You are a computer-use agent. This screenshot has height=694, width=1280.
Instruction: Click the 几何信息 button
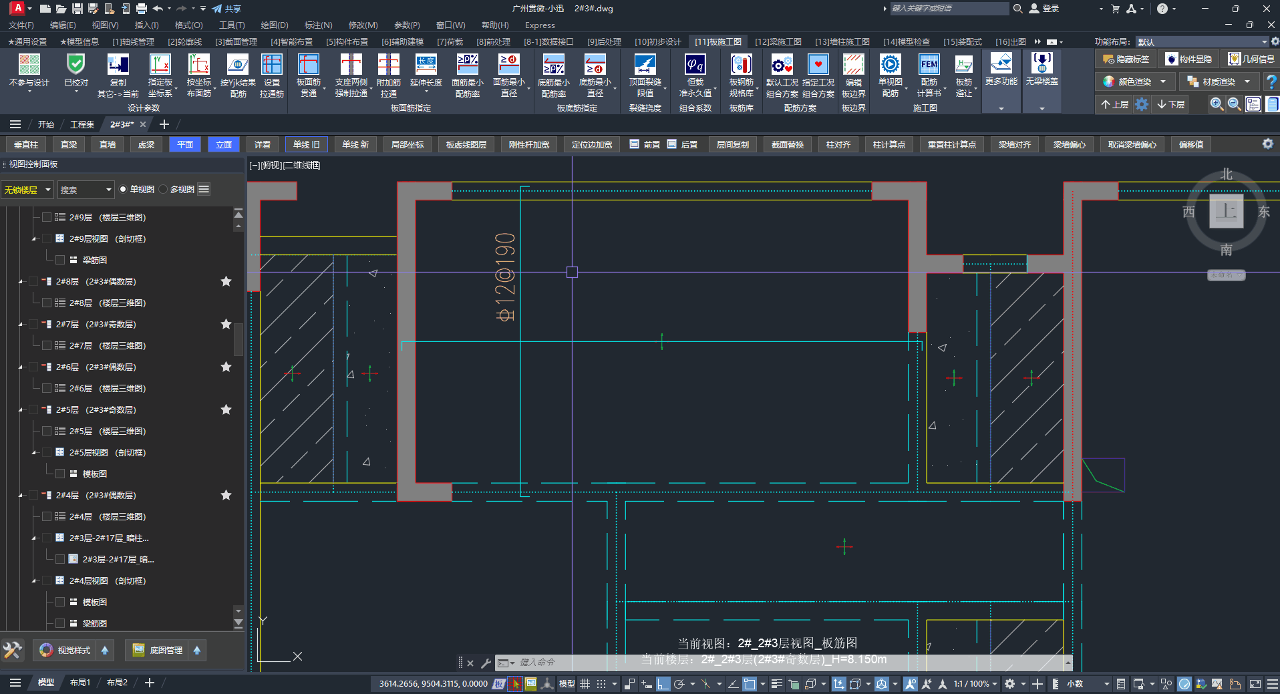click(x=1251, y=59)
